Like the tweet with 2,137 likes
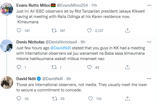Image resolution: width=157 pixels, height=104 pixels. (89, 31)
